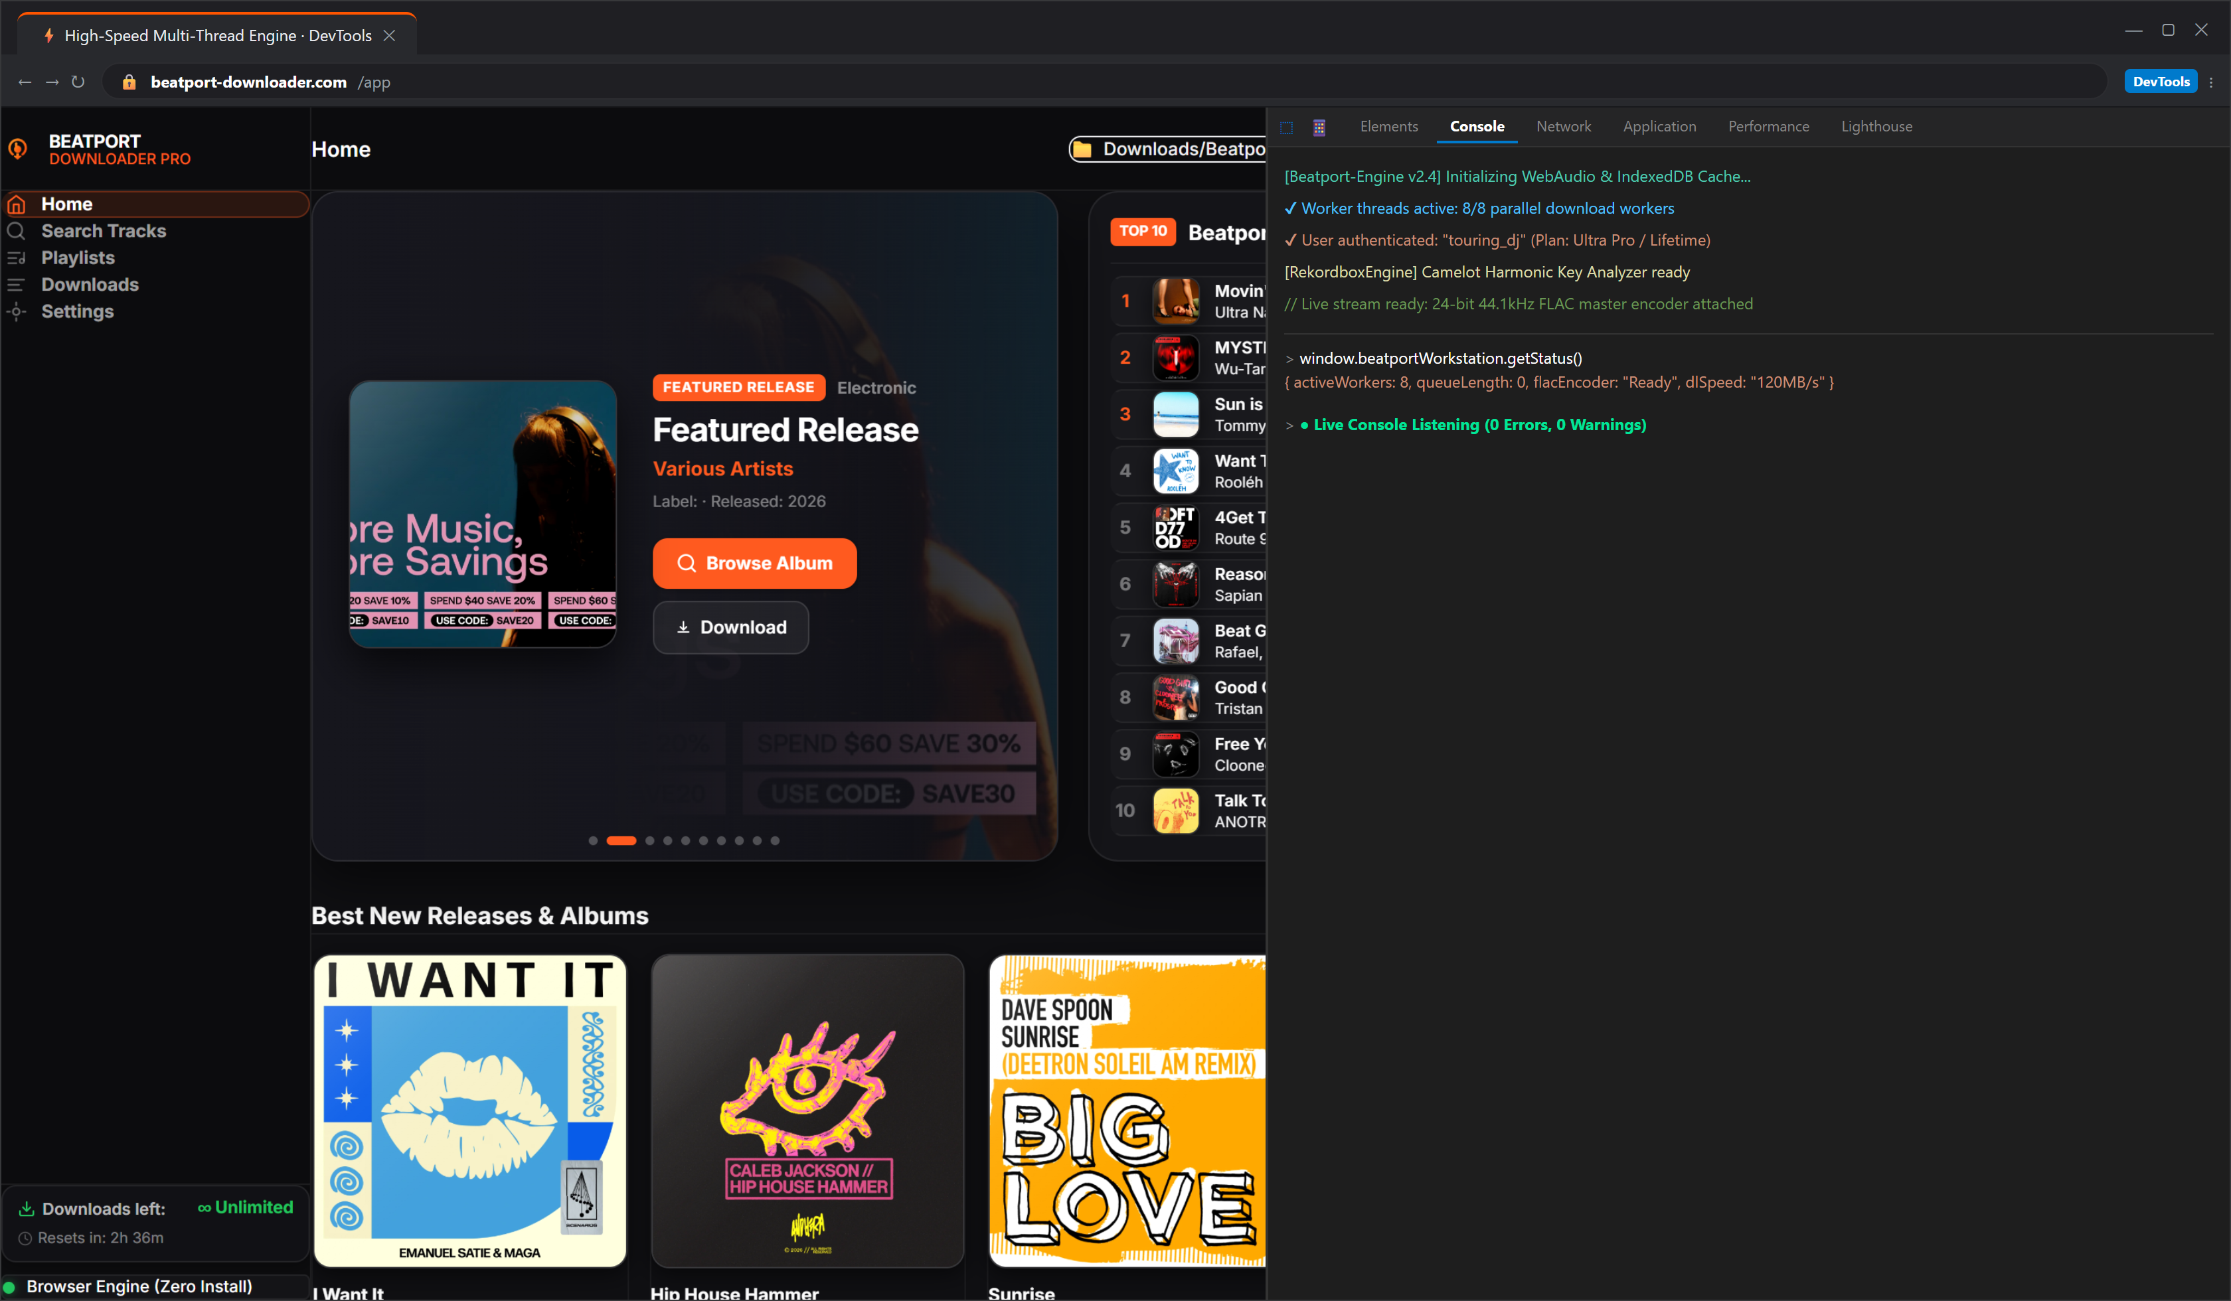
Task: Click the Various Artists link
Action: click(x=722, y=469)
